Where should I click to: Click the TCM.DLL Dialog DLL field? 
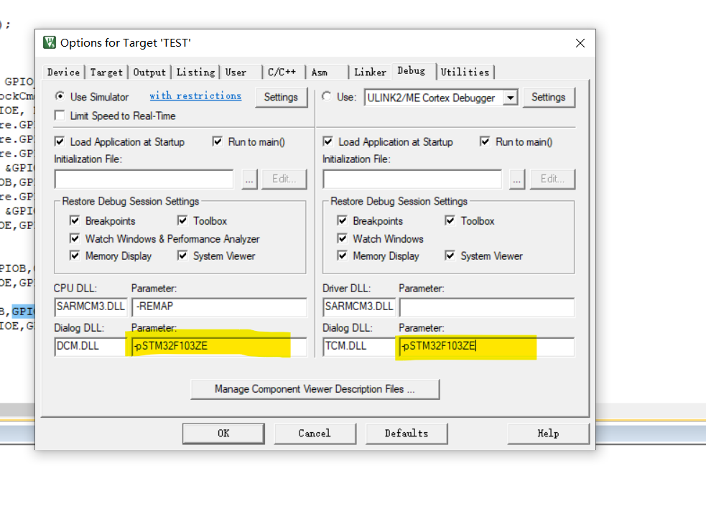tap(359, 347)
